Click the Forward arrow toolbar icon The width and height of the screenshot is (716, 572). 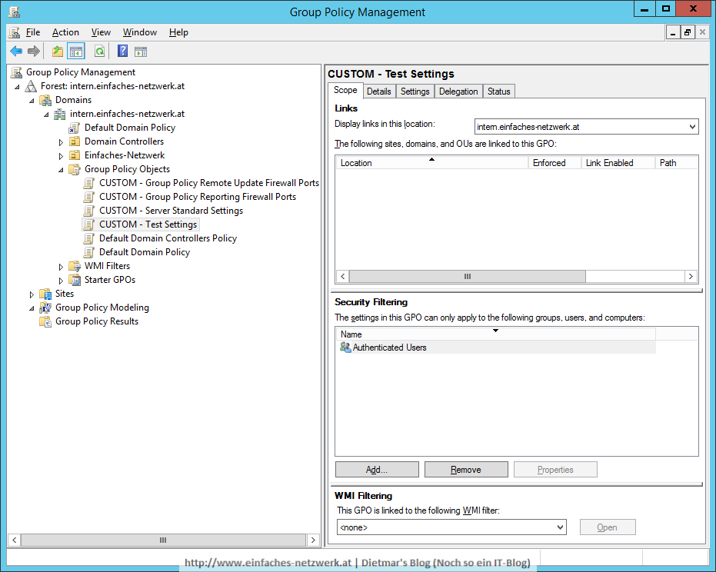click(34, 52)
